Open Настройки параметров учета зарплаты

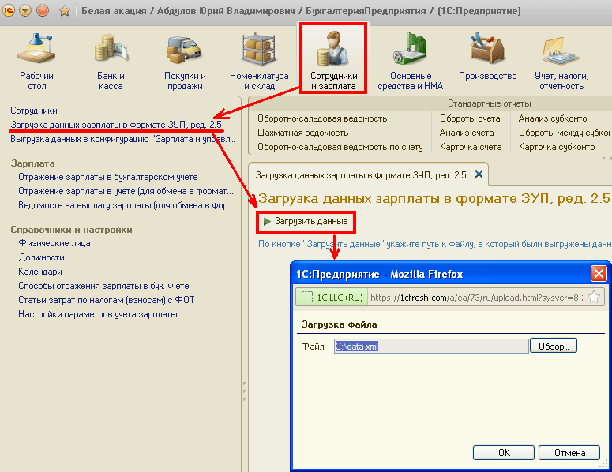pyautogui.click(x=98, y=314)
